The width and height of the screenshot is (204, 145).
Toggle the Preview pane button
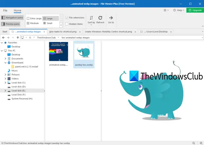[x=11, y=24]
